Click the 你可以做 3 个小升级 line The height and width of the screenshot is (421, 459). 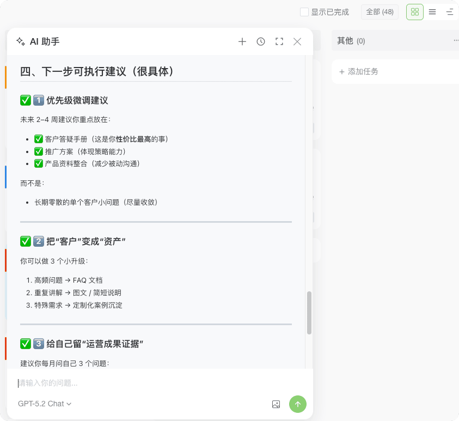pyautogui.click(x=54, y=261)
